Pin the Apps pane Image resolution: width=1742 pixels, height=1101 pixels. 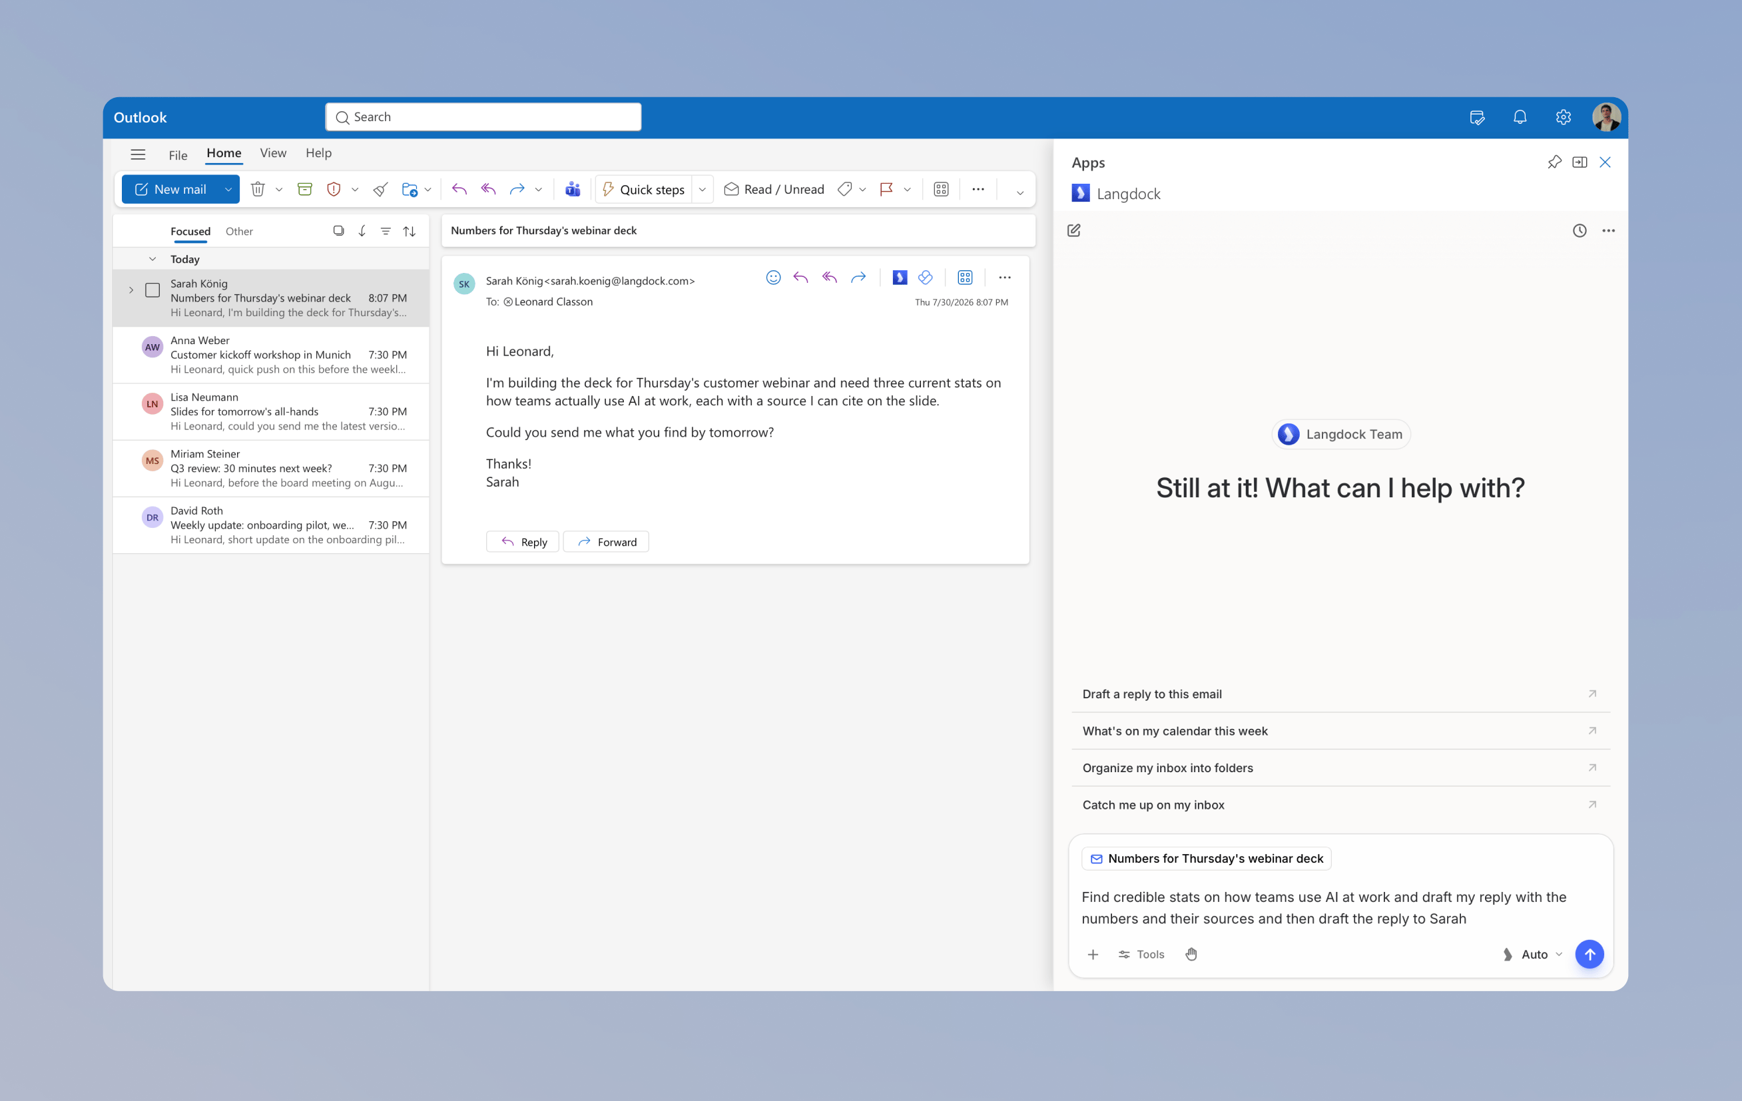pyautogui.click(x=1555, y=162)
